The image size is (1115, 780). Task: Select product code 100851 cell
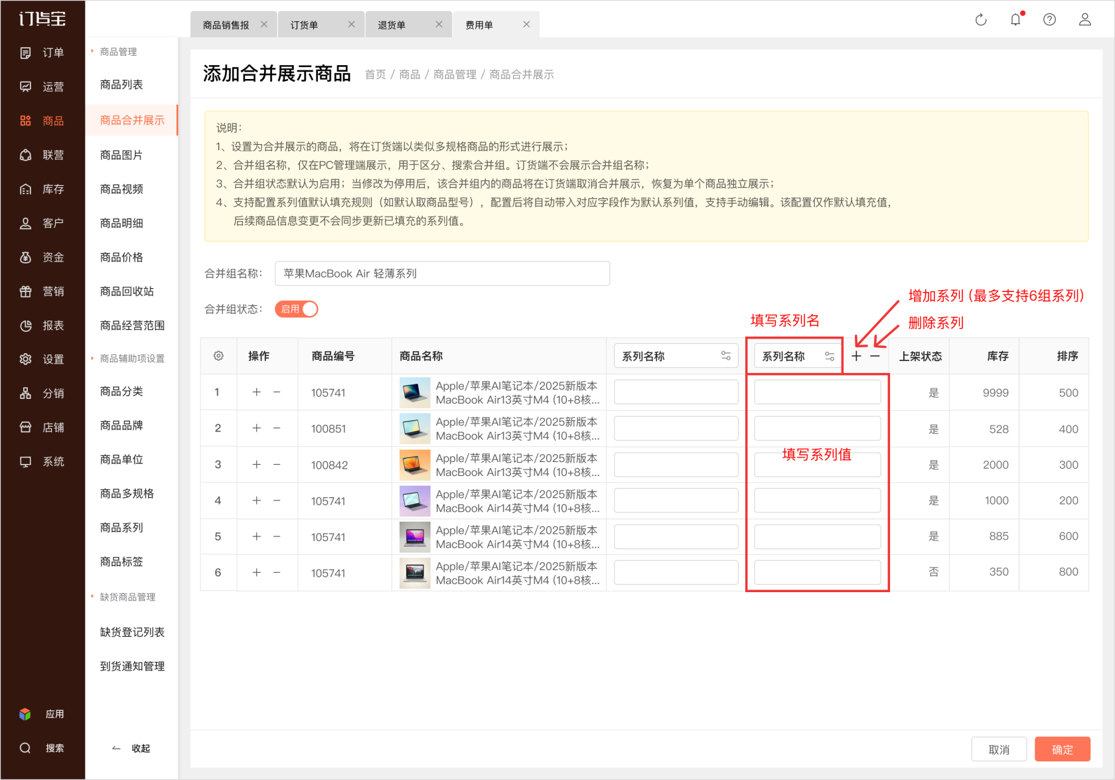[x=329, y=429]
